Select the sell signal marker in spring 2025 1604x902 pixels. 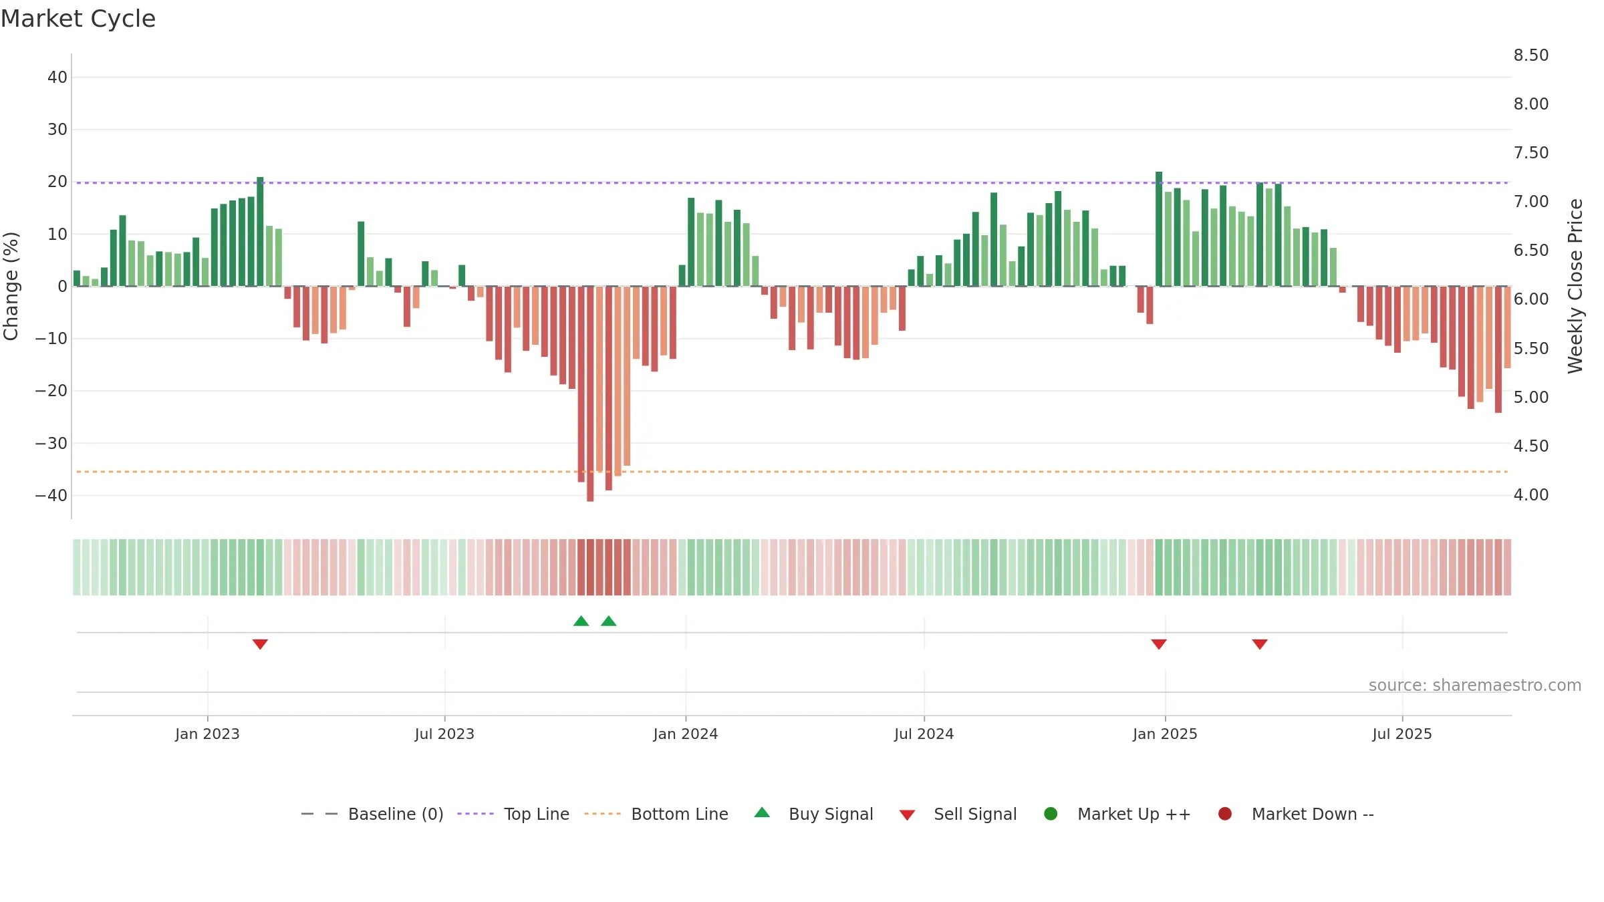click(x=1260, y=644)
